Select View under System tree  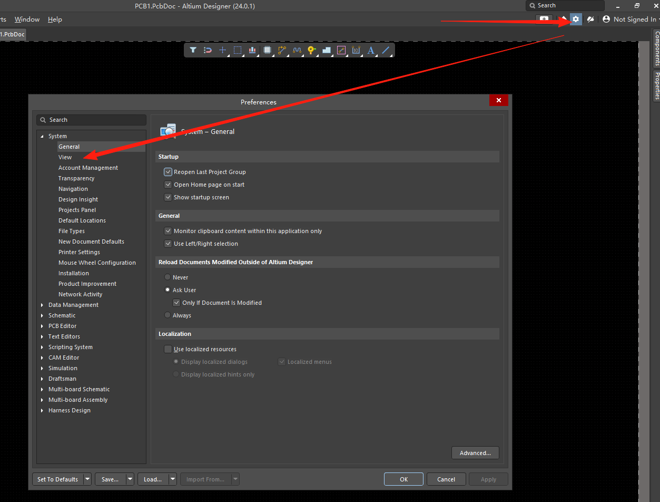pyautogui.click(x=65, y=157)
